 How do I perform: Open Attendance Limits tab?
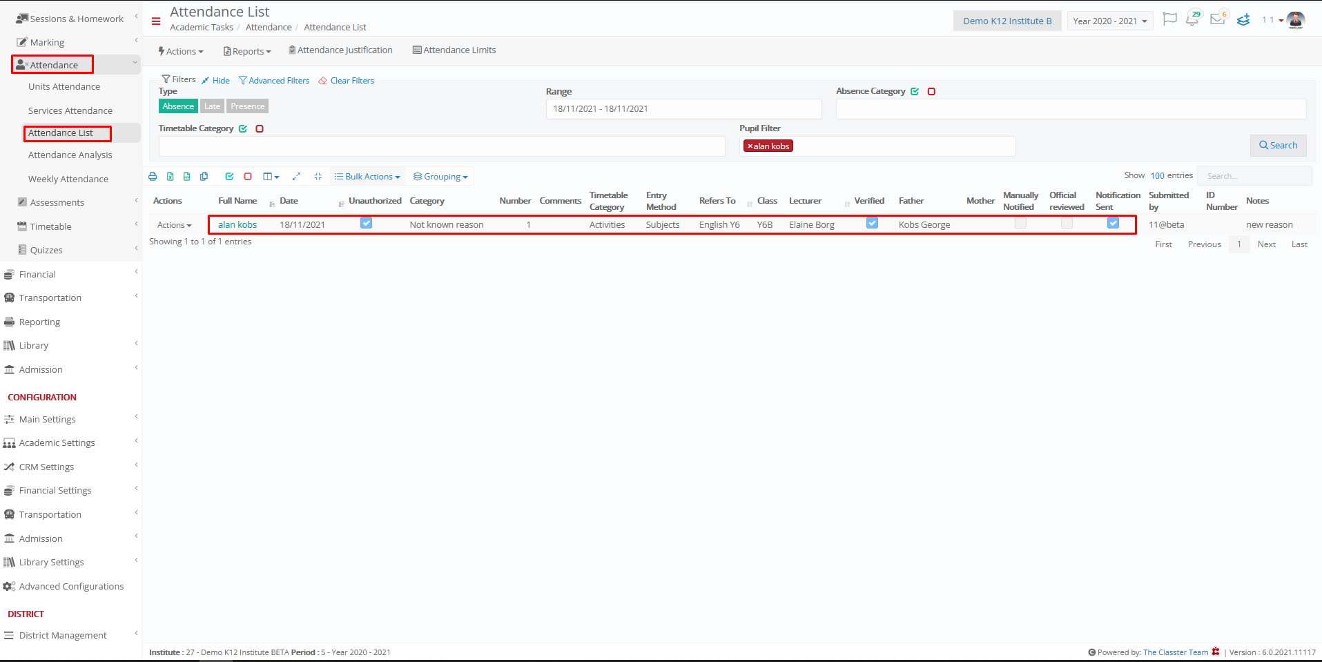pyautogui.click(x=454, y=50)
